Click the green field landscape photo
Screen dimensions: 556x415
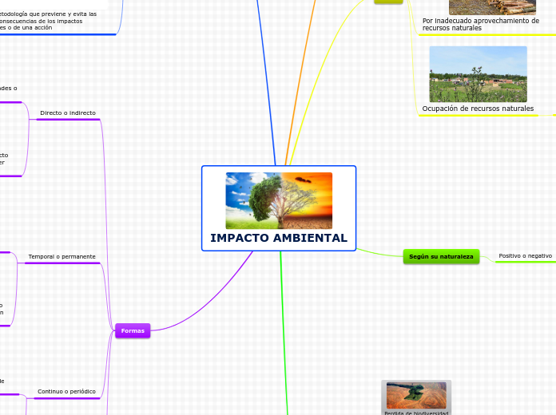[x=478, y=74]
